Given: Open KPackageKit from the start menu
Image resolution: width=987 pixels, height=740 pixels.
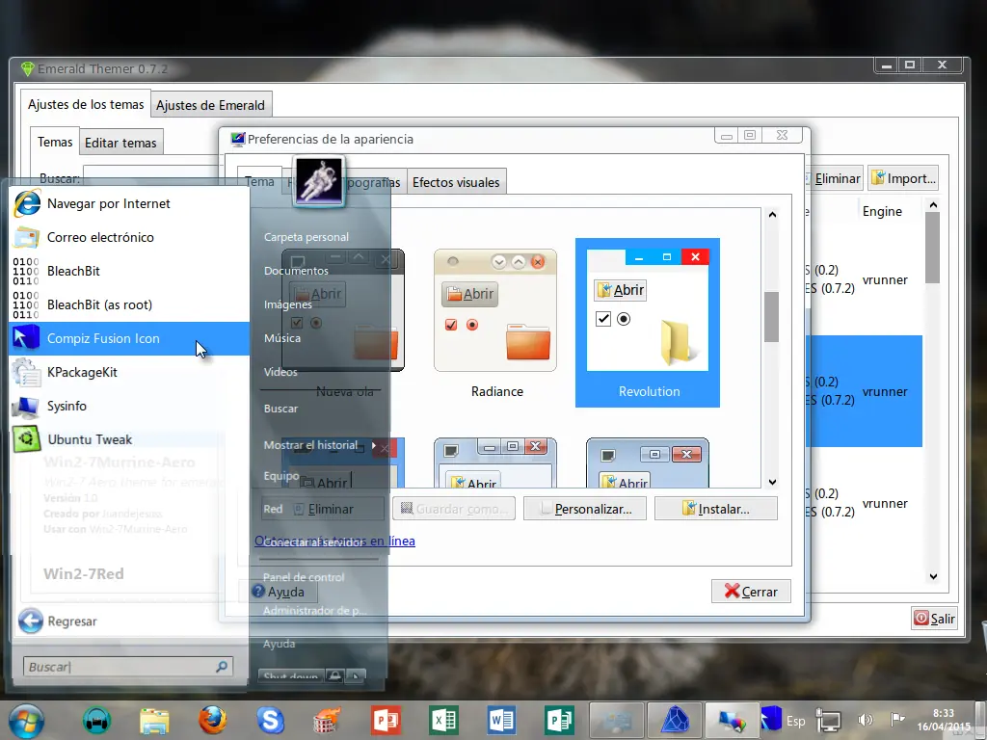Looking at the screenshot, I should (x=129, y=372).
